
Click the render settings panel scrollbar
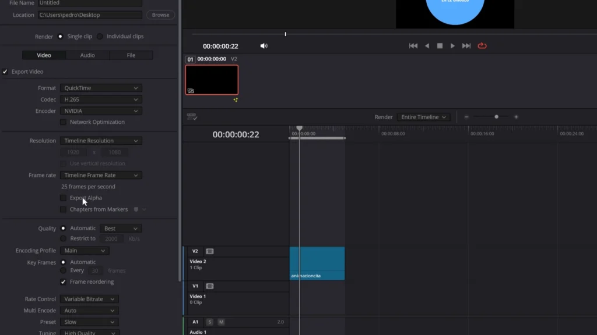pyautogui.click(x=180, y=141)
